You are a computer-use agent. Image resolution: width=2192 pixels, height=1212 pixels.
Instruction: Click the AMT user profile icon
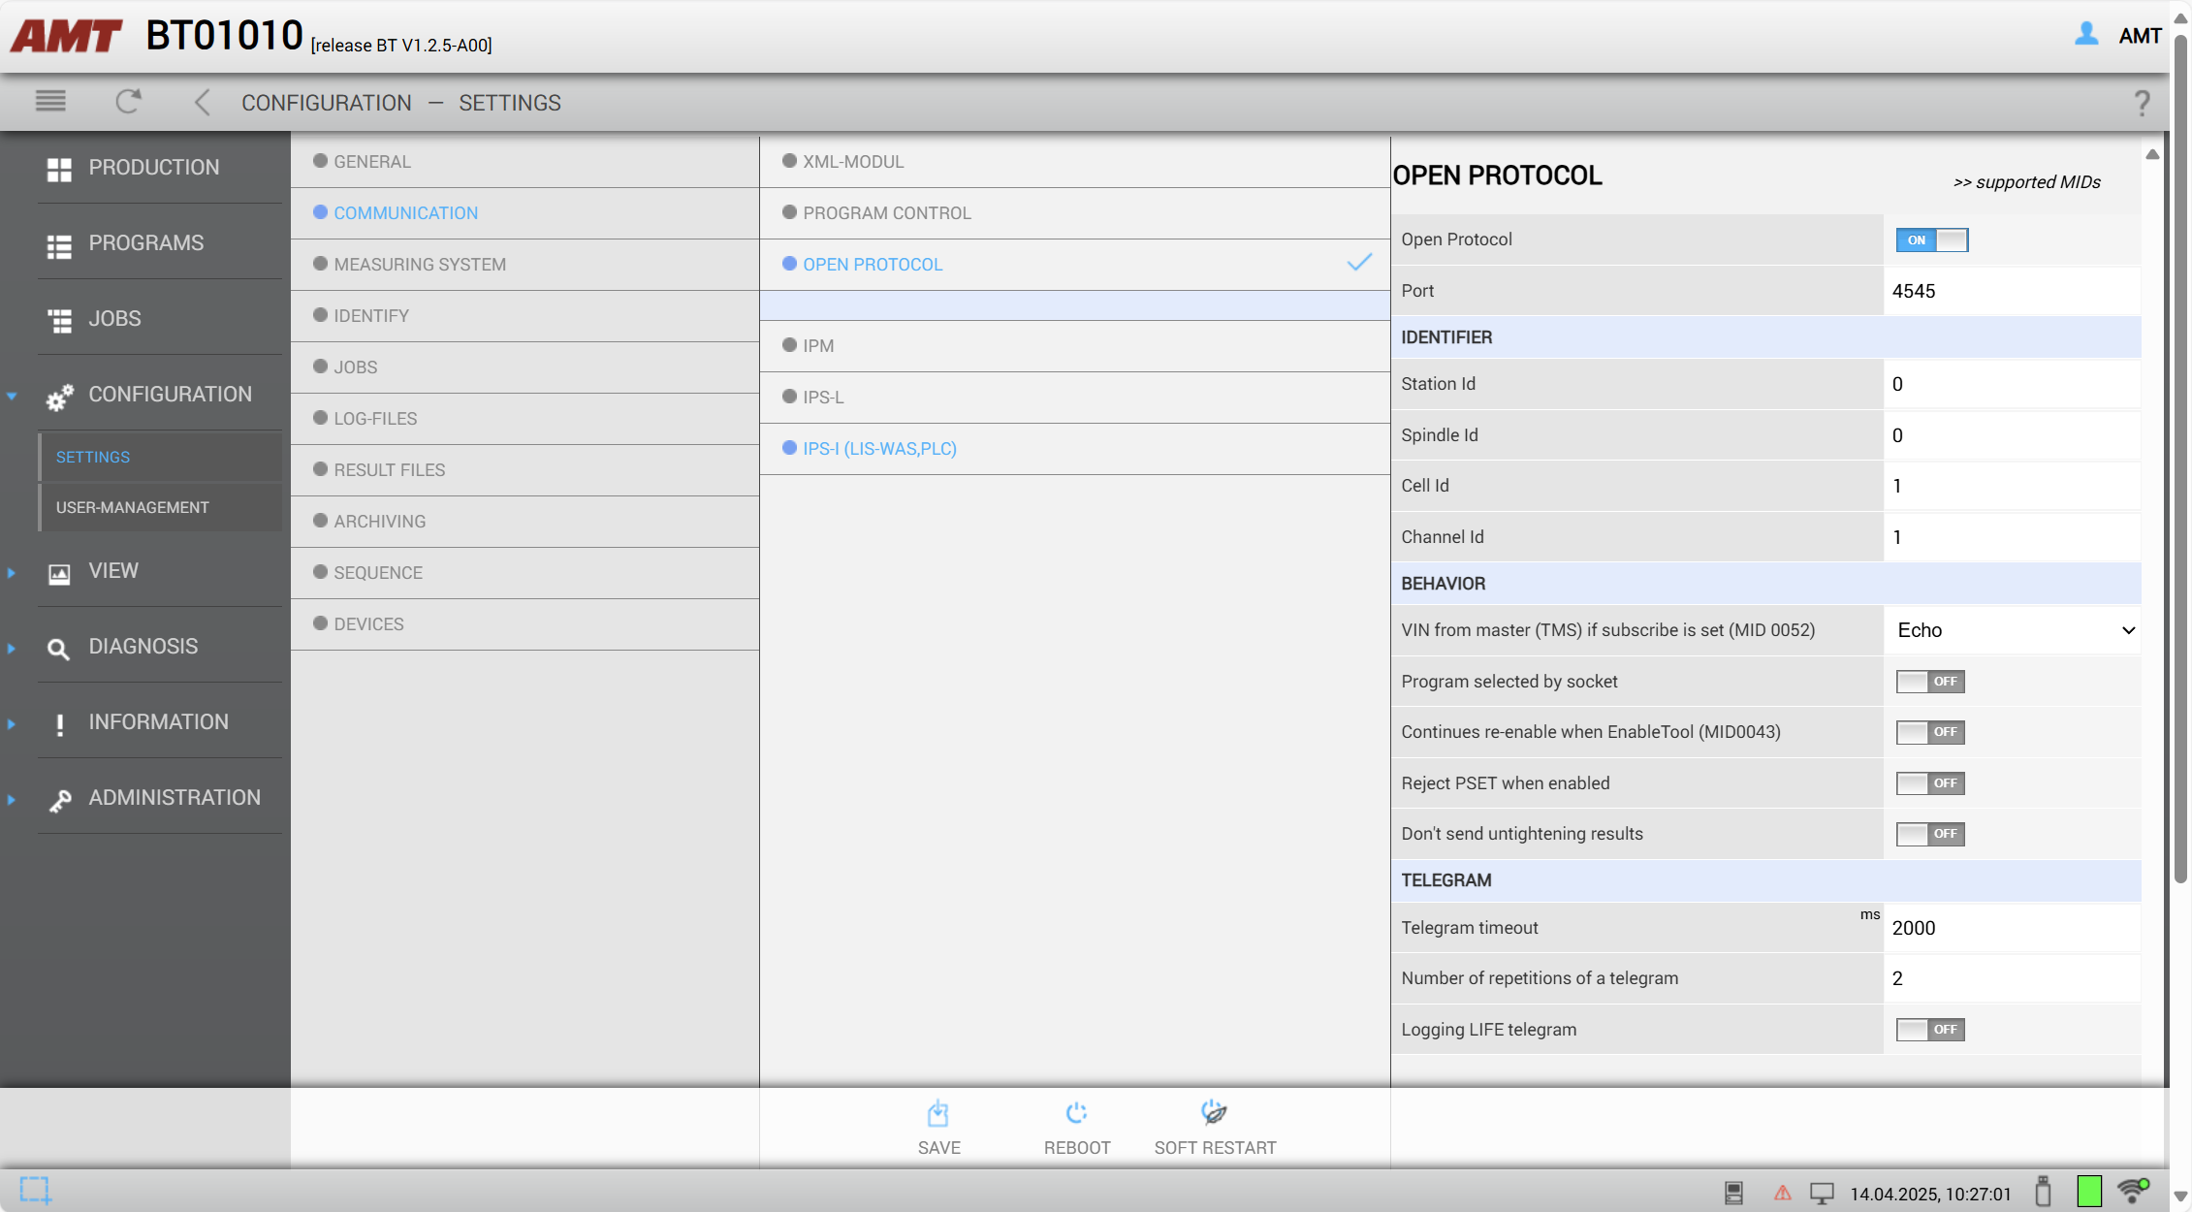tap(2086, 35)
